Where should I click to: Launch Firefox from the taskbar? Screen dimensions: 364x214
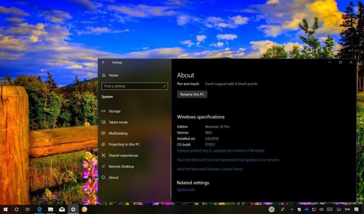[85, 209]
